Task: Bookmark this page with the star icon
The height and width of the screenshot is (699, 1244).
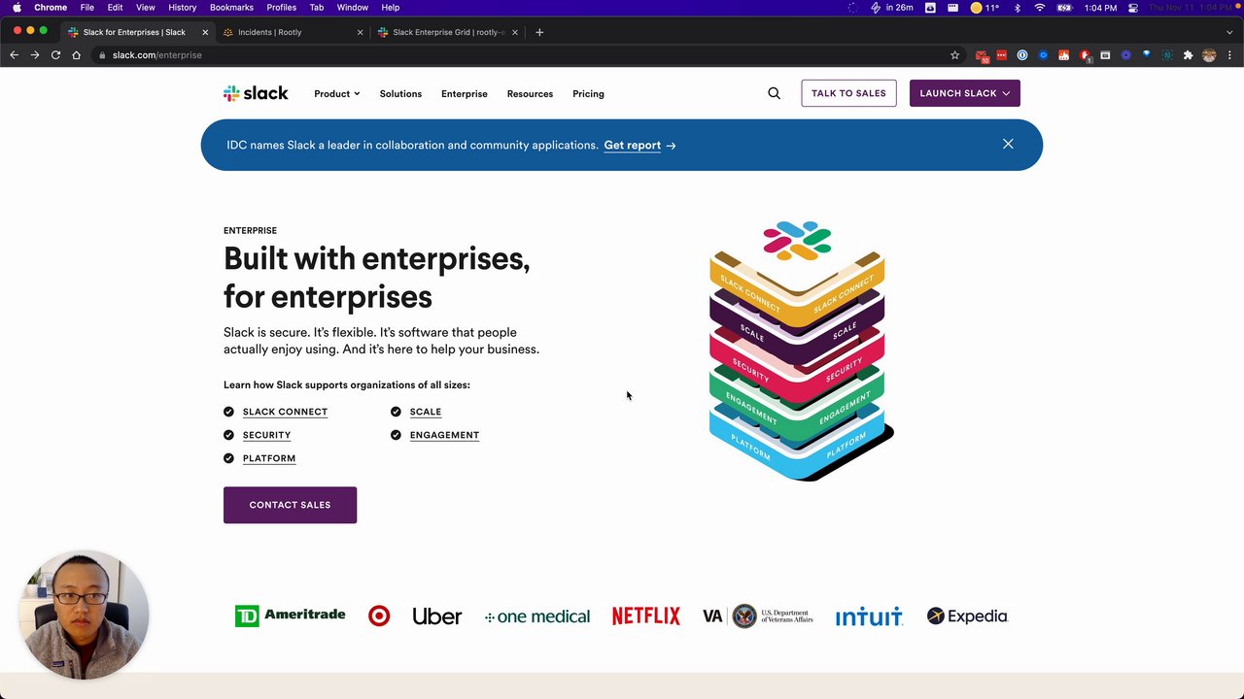Action: pos(954,55)
